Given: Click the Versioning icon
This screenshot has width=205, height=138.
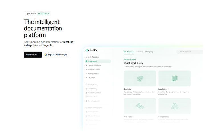Looking at the screenshot, I should click(87, 89).
